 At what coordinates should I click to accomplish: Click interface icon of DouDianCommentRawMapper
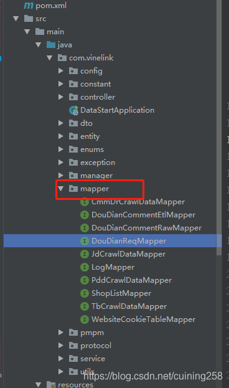click(85, 228)
